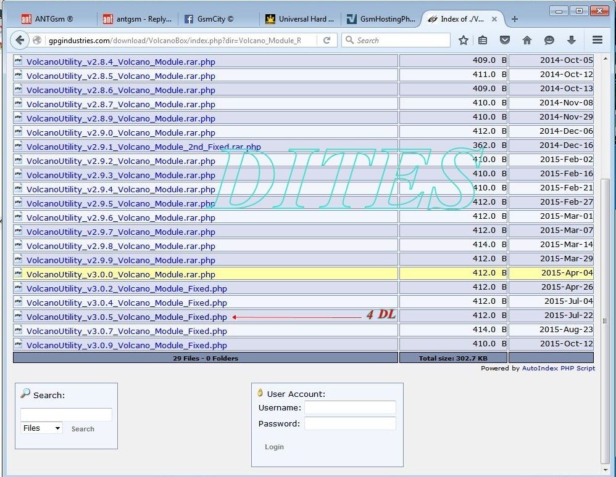Open VolcanoUtility_v3.0.2_Volcano_Module_Fixed.php link
Viewport: 616px width, 477px height.
pyautogui.click(x=127, y=288)
